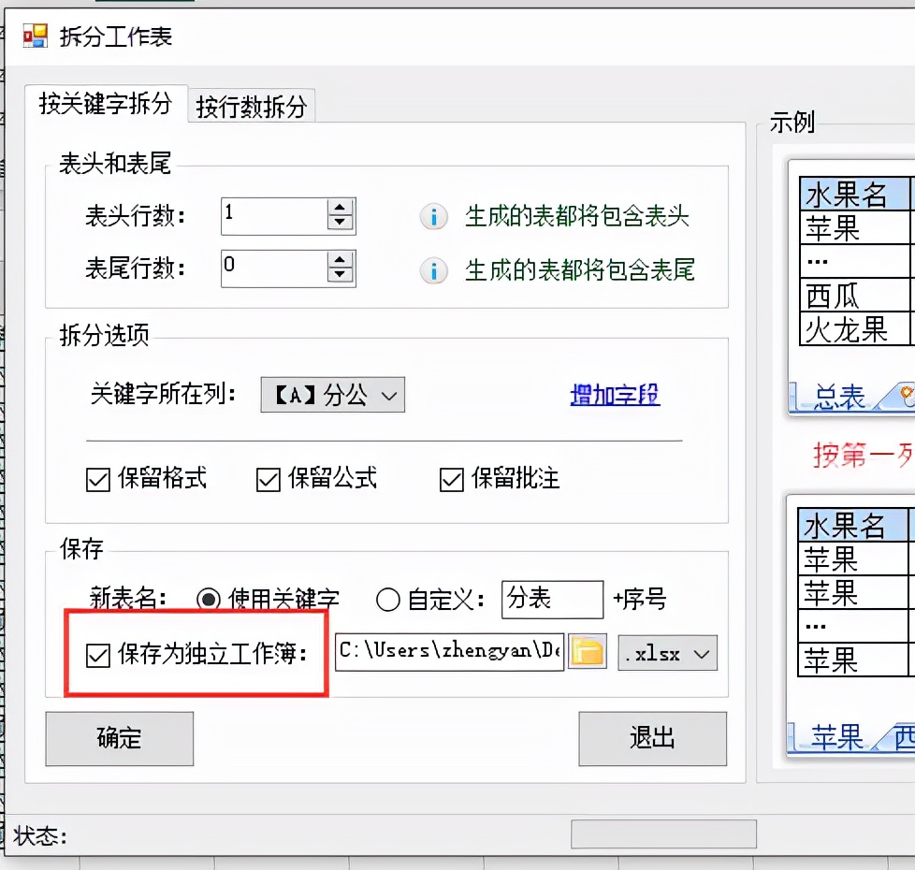Click the 退出 button
Image resolution: width=915 pixels, height=870 pixels.
click(x=651, y=738)
